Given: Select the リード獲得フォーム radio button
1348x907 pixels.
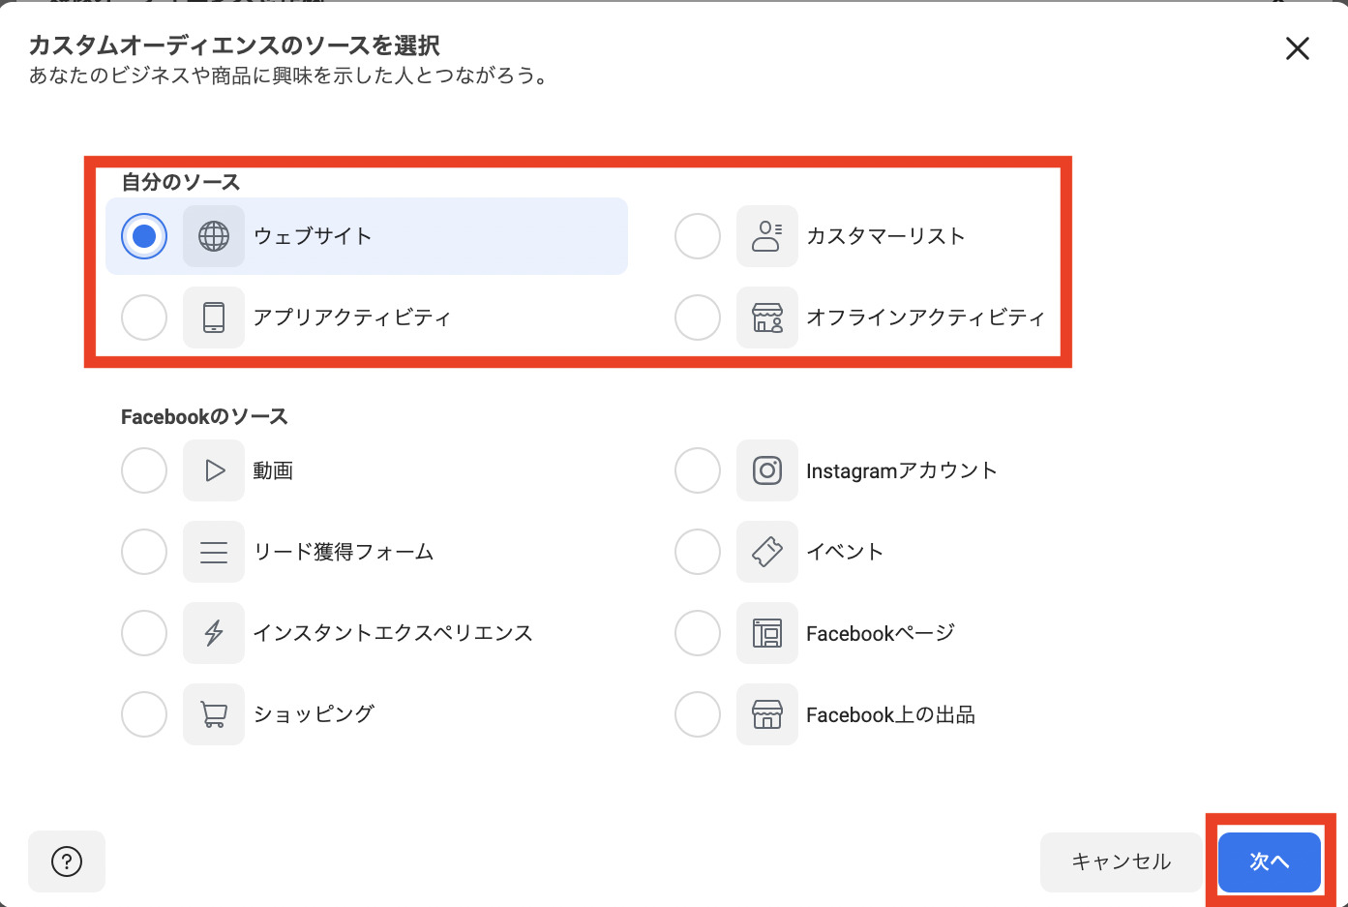Looking at the screenshot, I should [144, 552].
